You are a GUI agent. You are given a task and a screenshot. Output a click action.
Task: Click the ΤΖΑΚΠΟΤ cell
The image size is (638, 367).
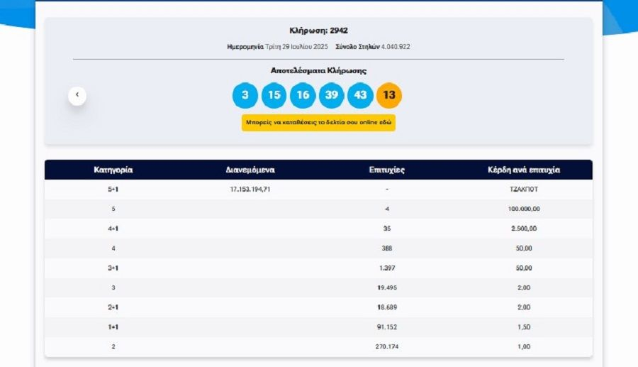tap(524, 190)
